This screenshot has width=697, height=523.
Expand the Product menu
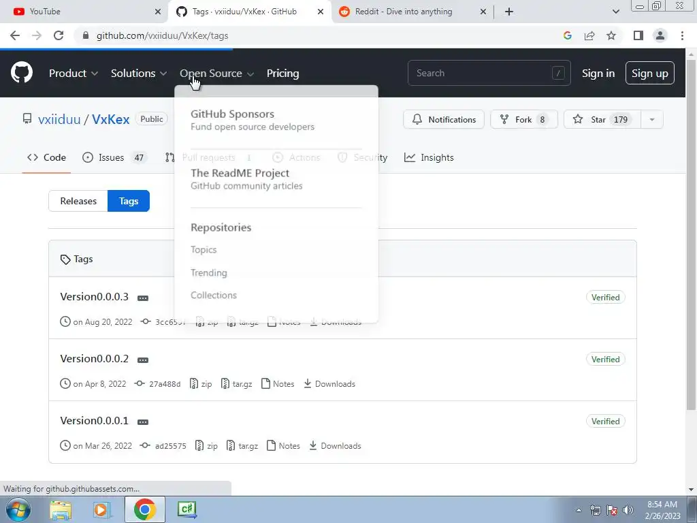pos(74,74)
